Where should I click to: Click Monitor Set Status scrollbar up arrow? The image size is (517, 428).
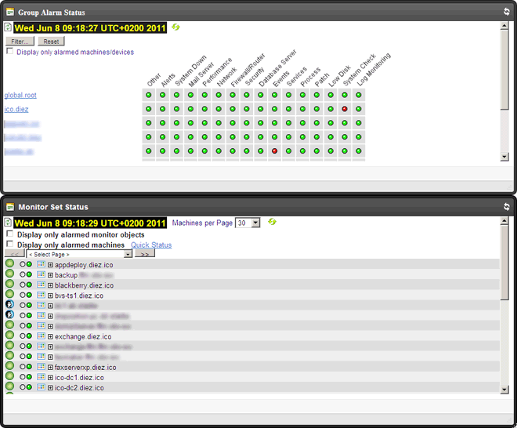tap(504, 221)
